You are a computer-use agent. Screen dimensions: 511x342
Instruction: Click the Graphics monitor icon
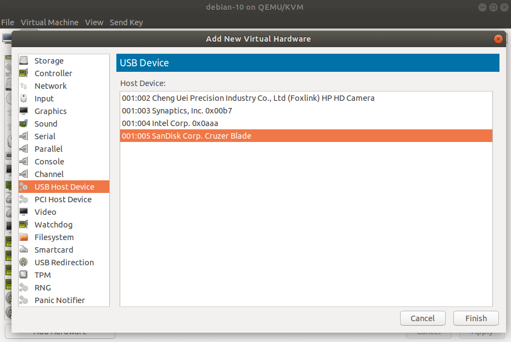[x=24, y=111]
